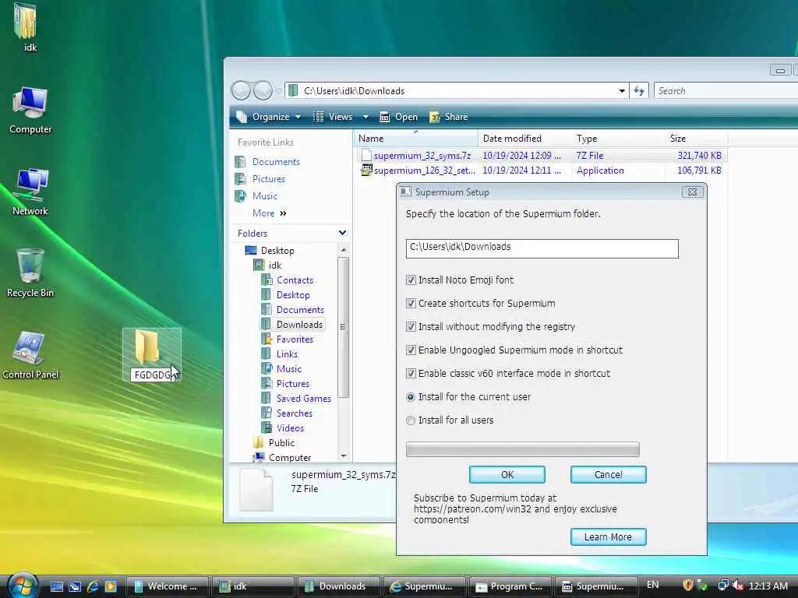
Task: Open the Organize dropdown menu
Action: coord(268,117)
